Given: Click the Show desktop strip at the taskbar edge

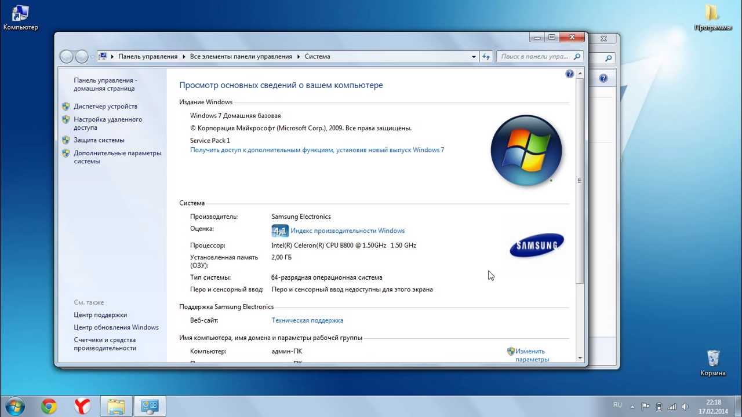Looking at the screenshot, I should click(x=738, y=407).
